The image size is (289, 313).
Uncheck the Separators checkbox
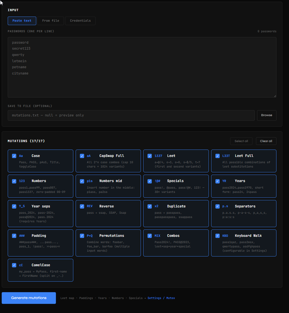[x=217, y=206]
